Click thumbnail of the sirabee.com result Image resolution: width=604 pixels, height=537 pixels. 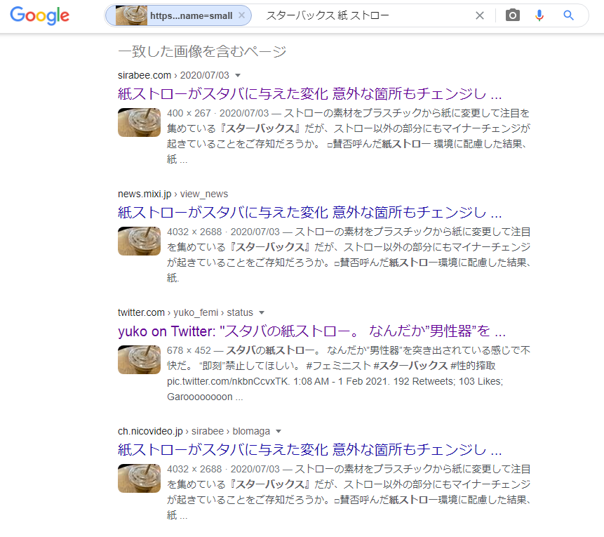(139, 123)
